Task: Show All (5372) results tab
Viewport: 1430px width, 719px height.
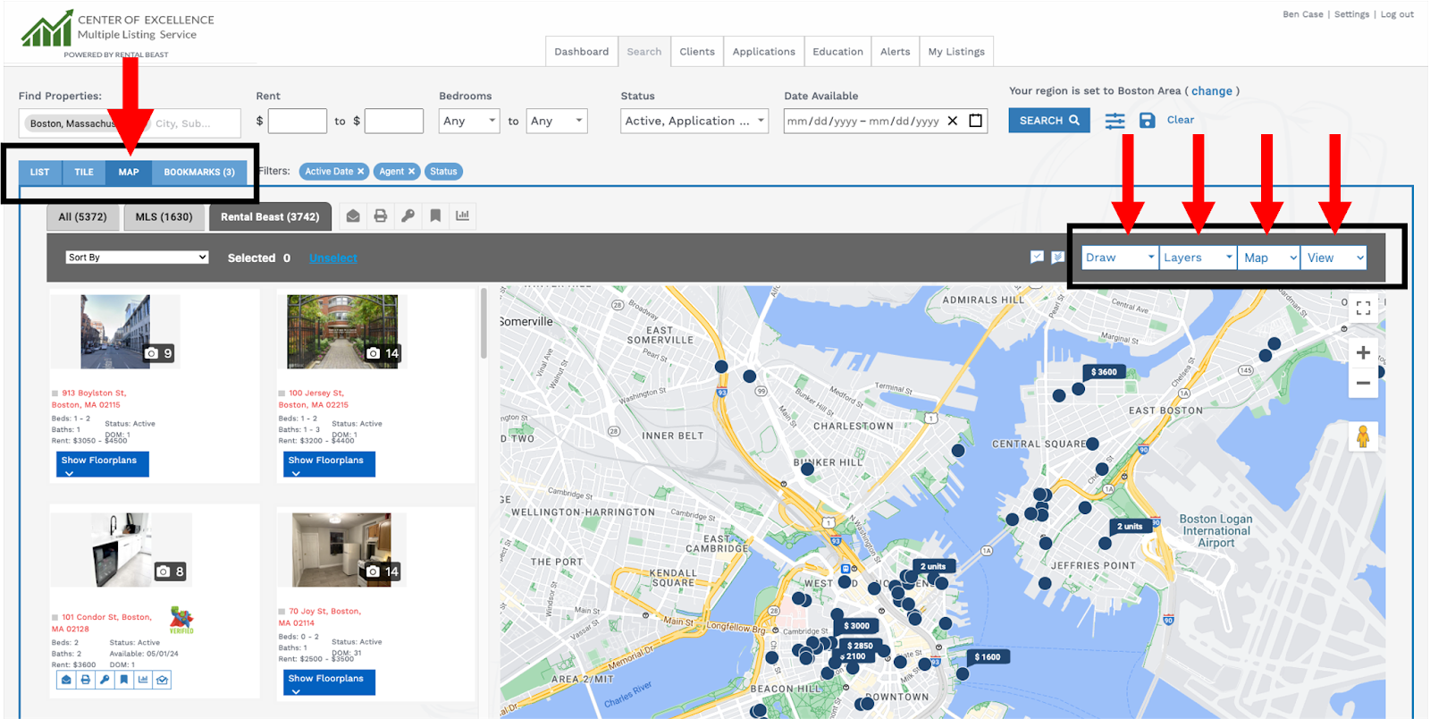Action: [83, 216]
